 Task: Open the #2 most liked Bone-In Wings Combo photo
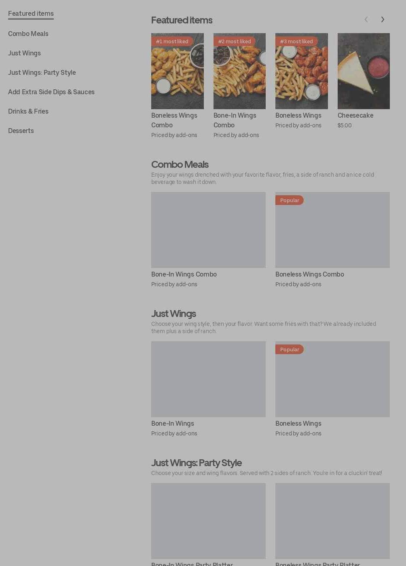pyautogui.click(x=239, y=71)
